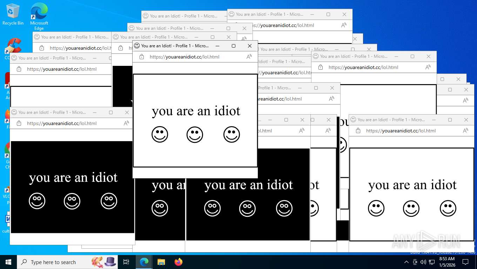Minimize the frontmost idiot window

point(217,46)
